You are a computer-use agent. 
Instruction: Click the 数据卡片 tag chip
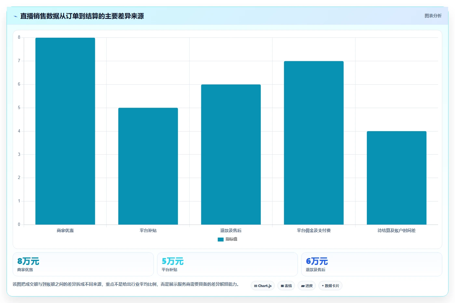tap(330, 286)
